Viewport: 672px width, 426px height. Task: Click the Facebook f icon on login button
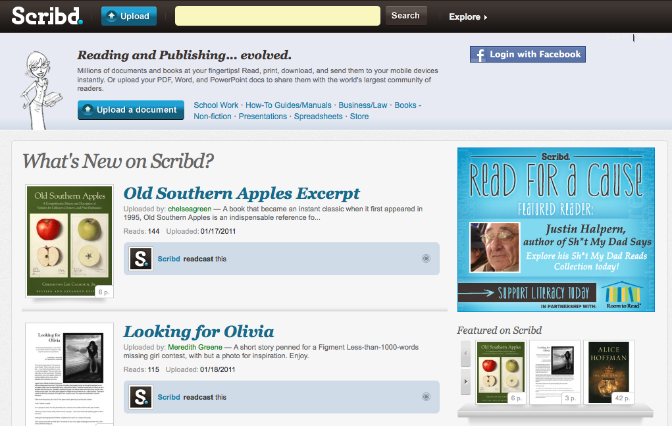pos(480,55)
